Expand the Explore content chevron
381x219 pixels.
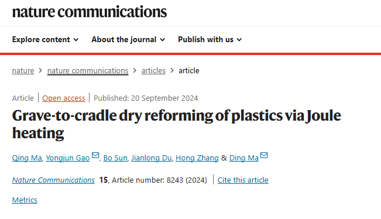coord(76,40)
